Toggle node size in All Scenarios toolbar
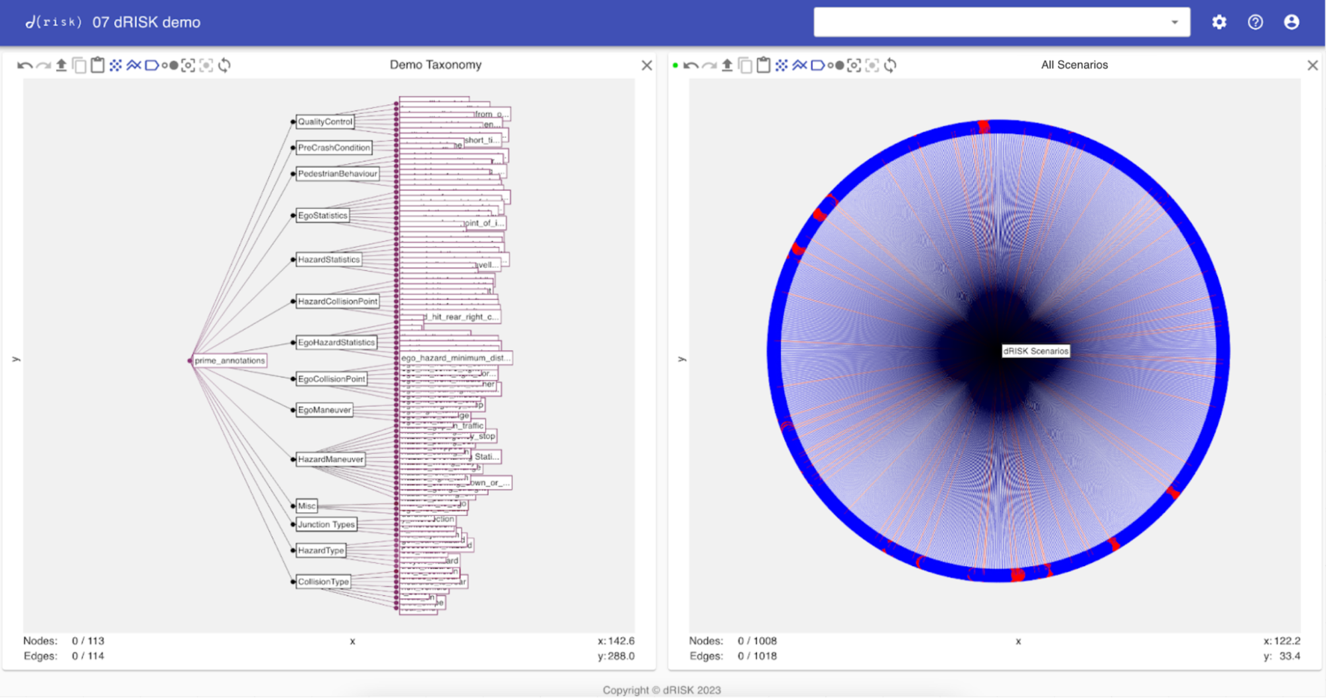 (836, 65)
